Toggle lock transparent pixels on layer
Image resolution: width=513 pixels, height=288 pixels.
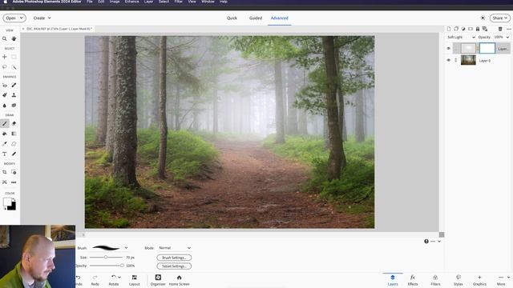click(485, 29)
